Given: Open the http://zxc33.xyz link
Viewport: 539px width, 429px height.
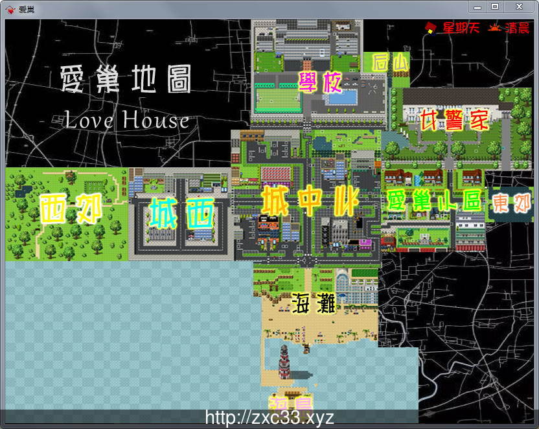Looking at the screenshot, I should tap(268, 417).
